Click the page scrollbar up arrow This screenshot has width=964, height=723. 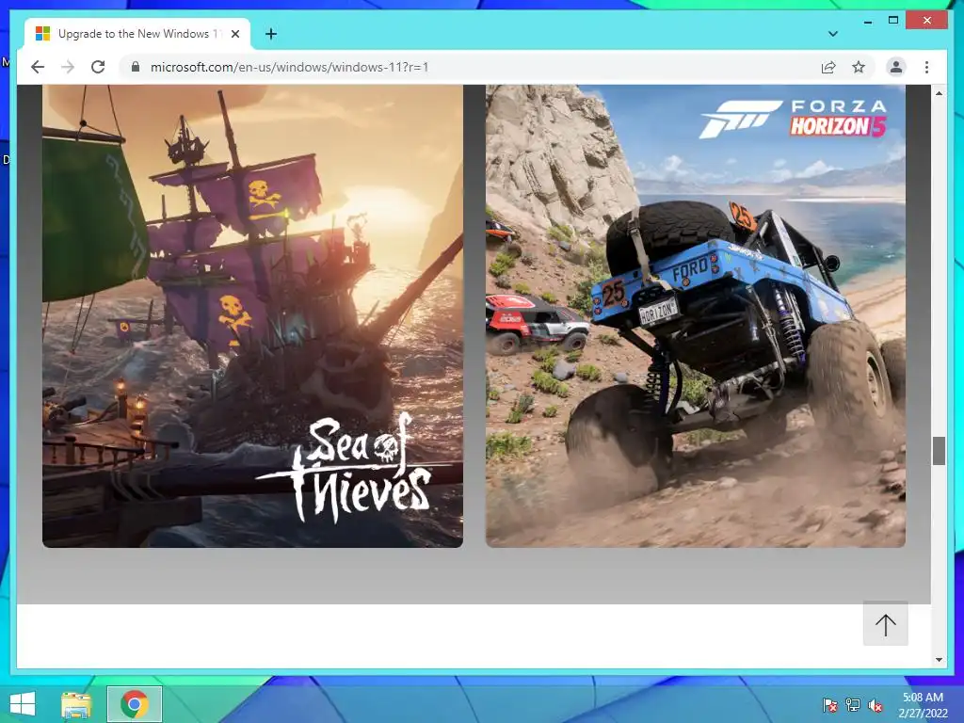pyautogui.click(x=939, y=93)
